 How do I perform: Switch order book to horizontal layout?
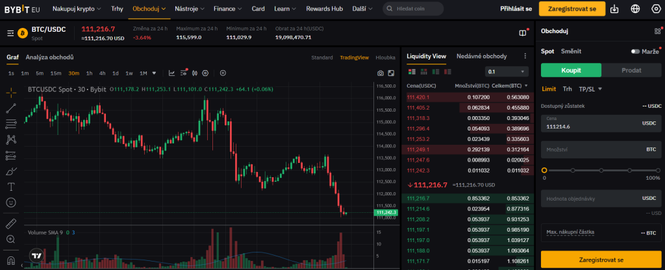coord(423,71)
